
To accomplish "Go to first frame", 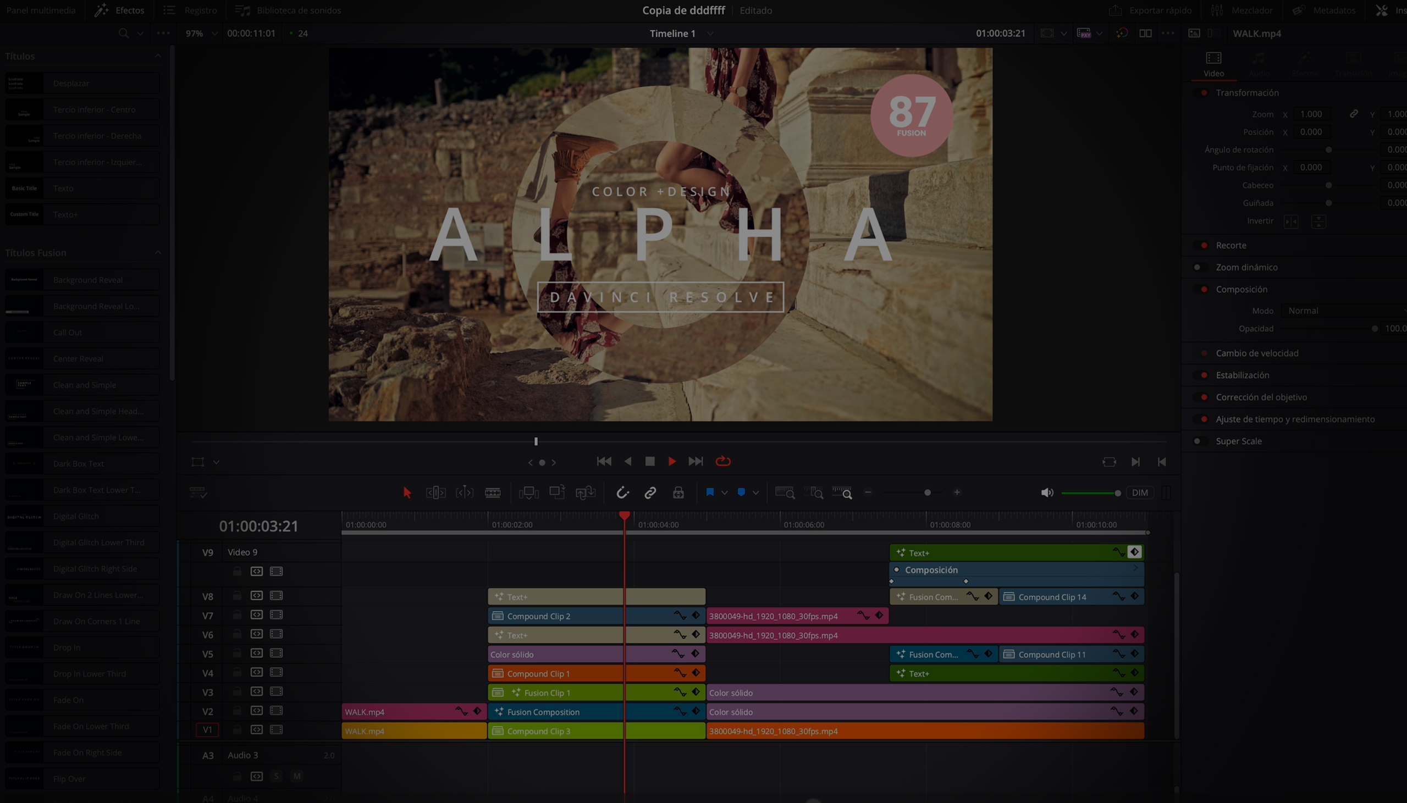I will 604,461.
